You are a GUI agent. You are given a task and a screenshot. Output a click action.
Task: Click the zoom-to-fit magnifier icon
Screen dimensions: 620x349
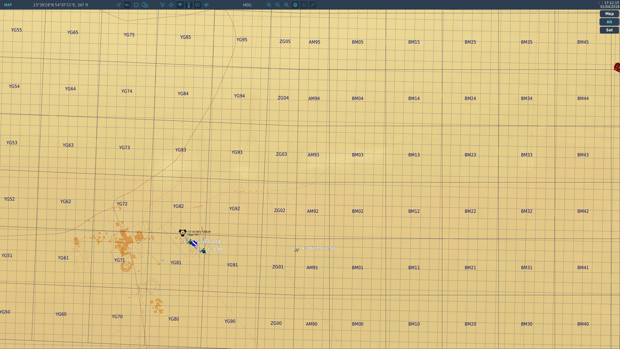coord(286,5)
